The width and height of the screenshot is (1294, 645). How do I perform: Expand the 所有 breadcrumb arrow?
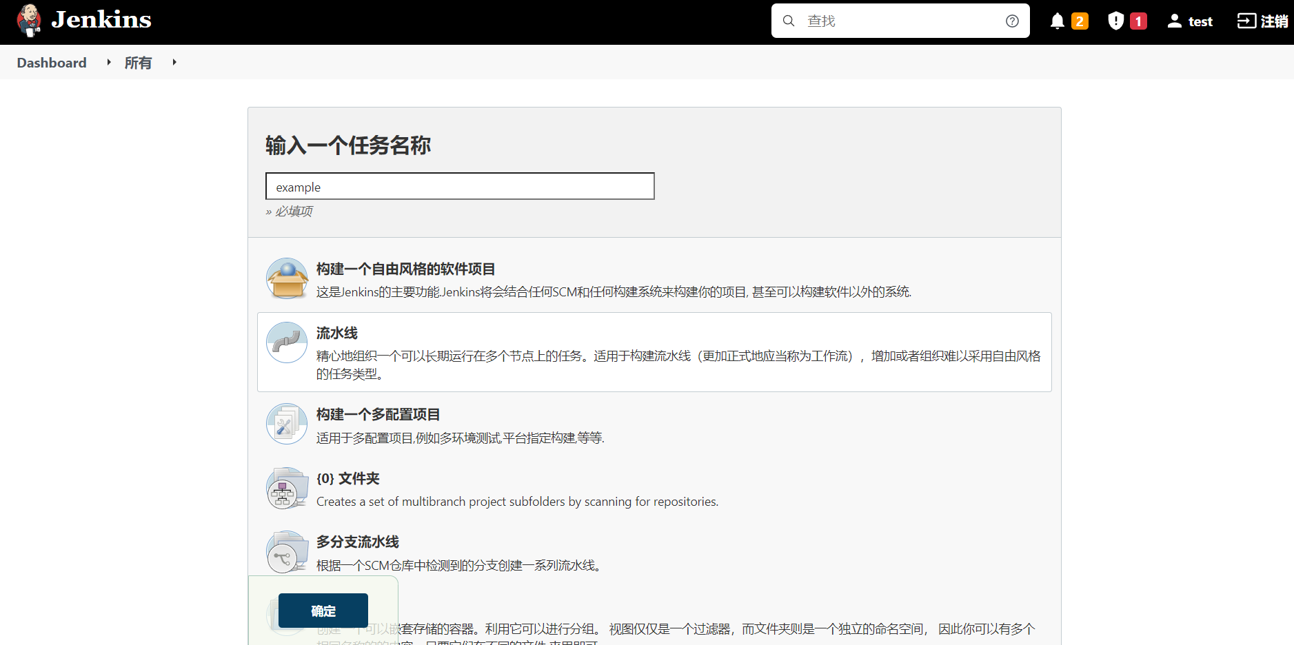click(x=174, y=62)
